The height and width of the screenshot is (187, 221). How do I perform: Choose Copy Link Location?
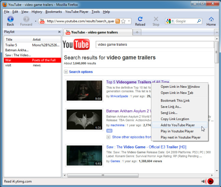[x=180, y=119]
